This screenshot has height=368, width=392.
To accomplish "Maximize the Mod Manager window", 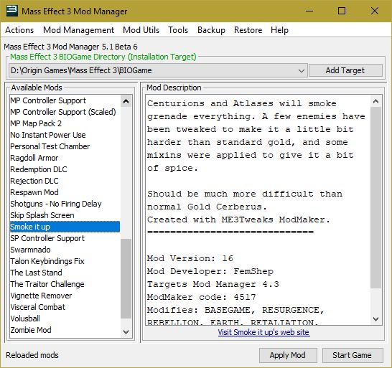I will [x=342, y=11].
